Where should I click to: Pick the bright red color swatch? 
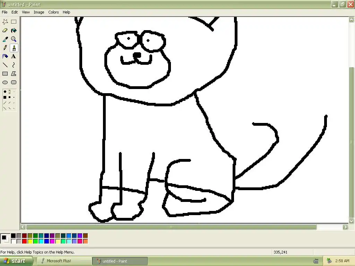(25, 241)
